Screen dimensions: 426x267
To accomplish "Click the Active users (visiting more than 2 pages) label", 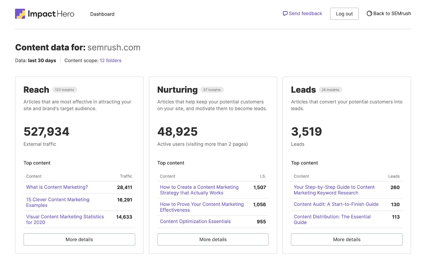I will click(x=202, y=144).
